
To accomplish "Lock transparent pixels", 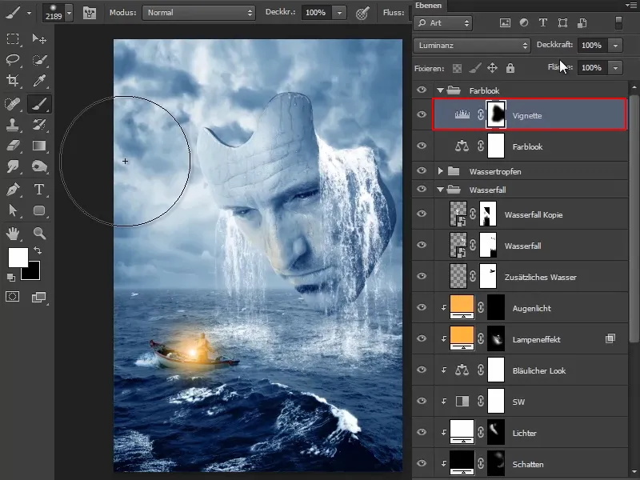I will (x=457, y=68).
